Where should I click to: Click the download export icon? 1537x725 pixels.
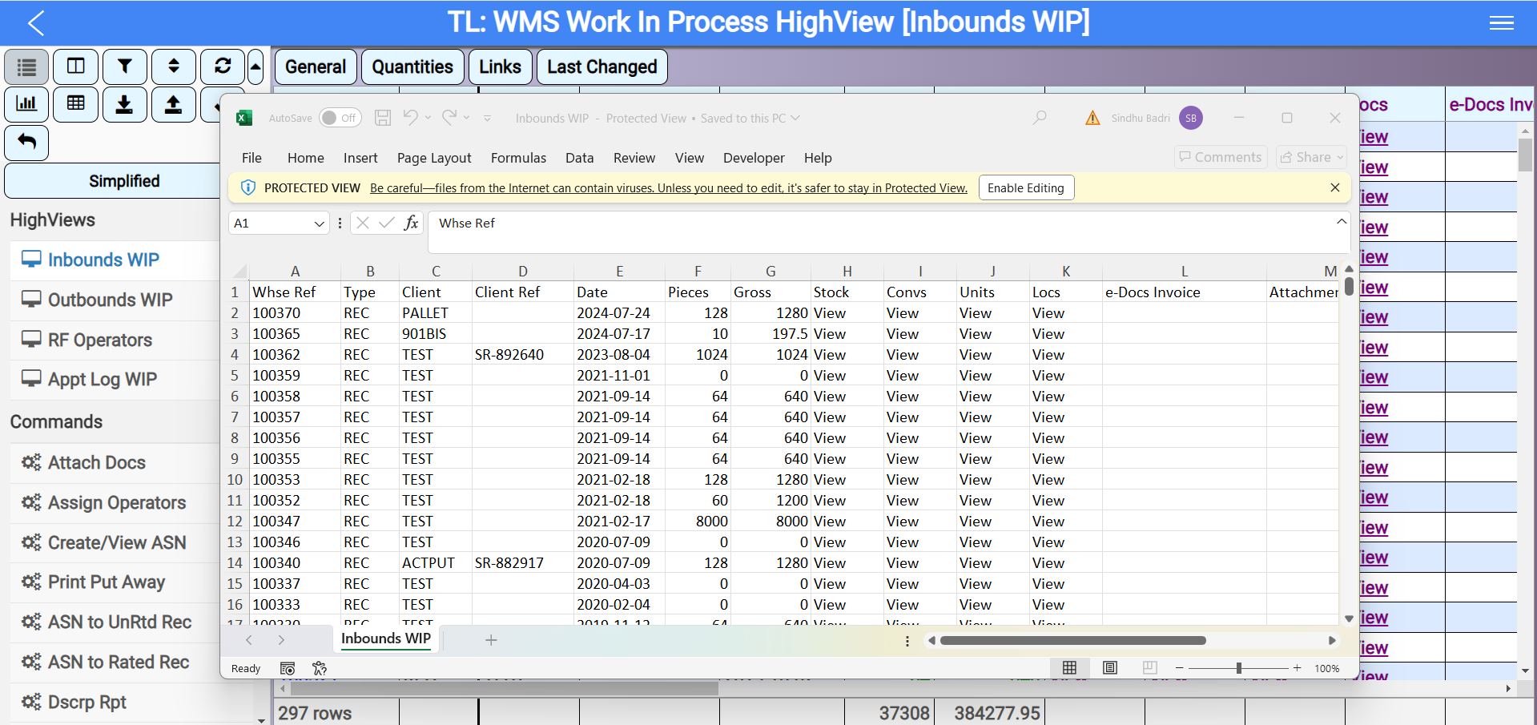click(x=125, y=105)
